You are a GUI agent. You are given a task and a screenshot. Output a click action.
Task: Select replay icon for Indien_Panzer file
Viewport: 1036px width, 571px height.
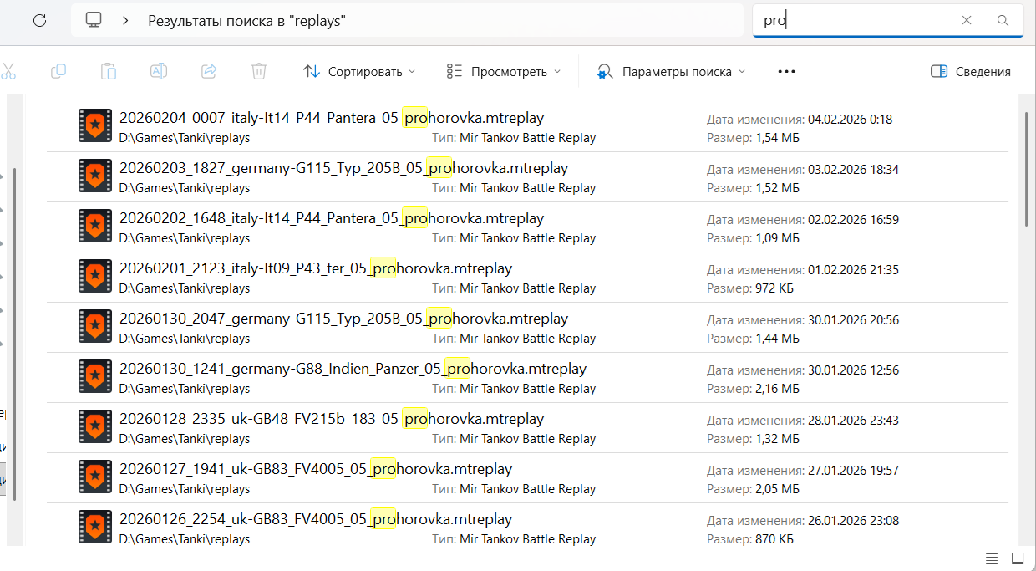95,376
